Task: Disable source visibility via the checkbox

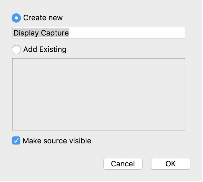Action: coord(16,140)
